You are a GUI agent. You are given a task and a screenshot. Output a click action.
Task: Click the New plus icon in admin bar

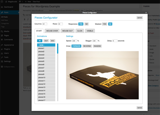(26, 2)
